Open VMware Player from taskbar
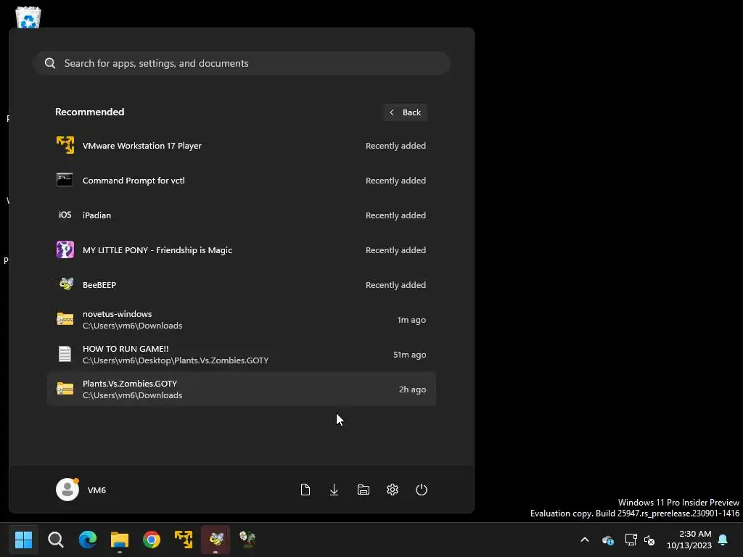Viewport: 743px width, 557px height. pyautogui.click(x=184, y=540)
